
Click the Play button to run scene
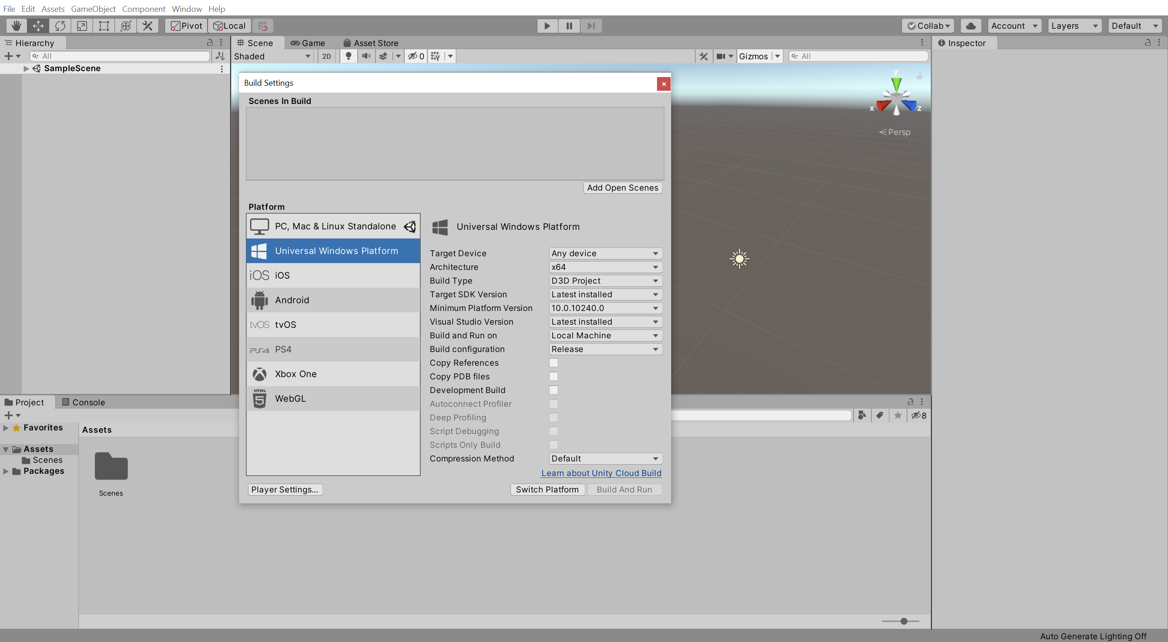(x=547, y=25)
